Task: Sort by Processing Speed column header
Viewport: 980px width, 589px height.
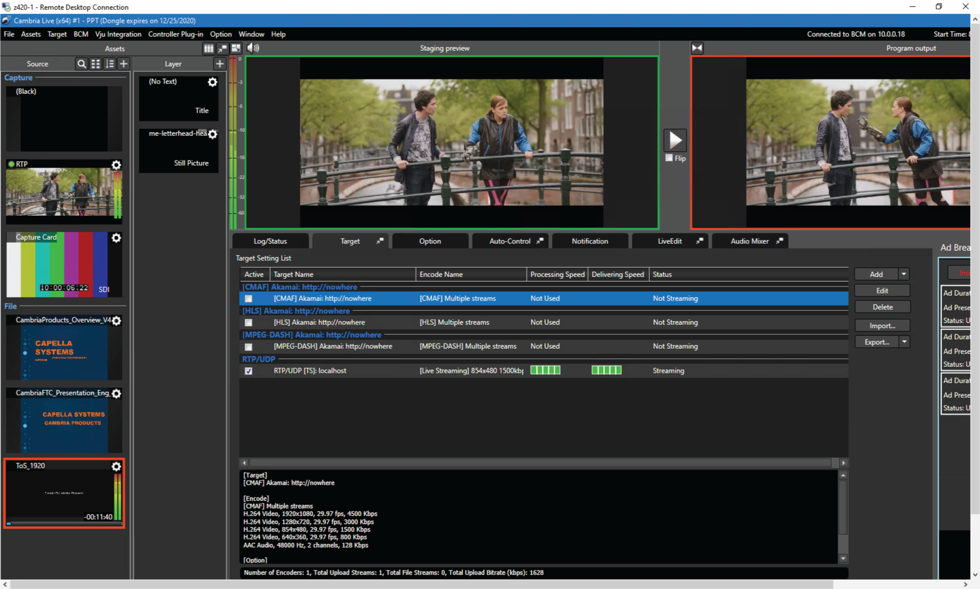Action: (x=557, y=274)
